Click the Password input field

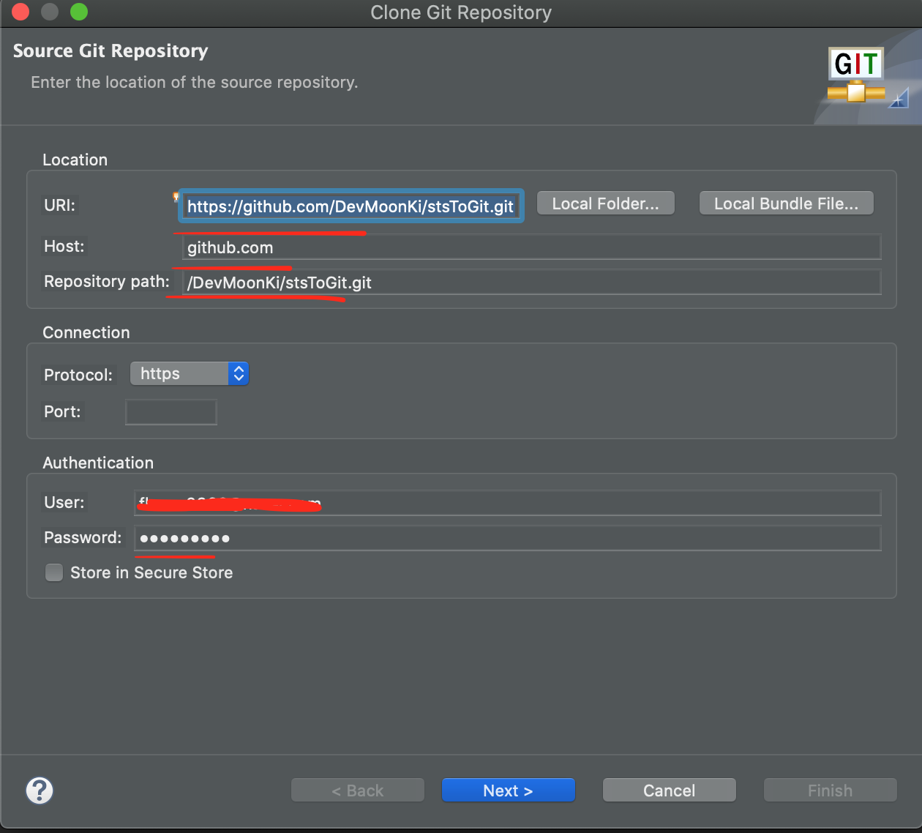click(508, 538)
